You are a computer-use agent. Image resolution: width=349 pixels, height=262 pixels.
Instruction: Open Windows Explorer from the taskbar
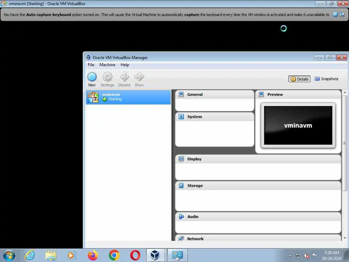tap(51, 255)
